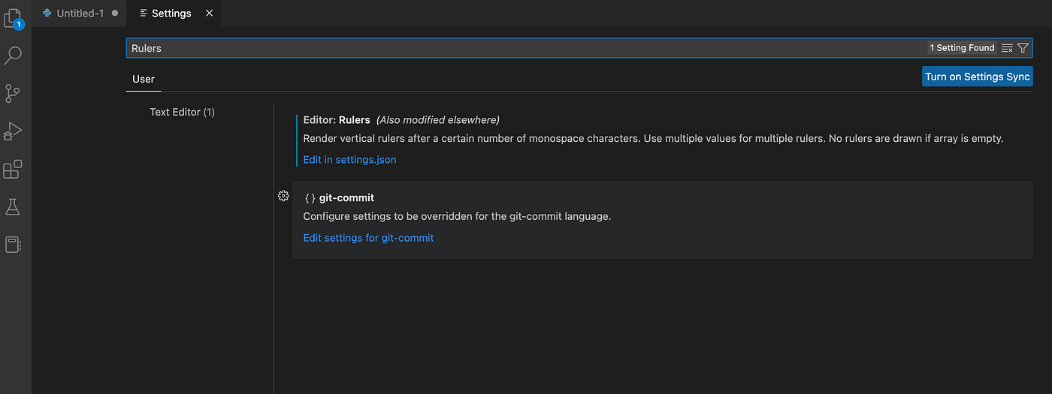Switch to the Untitled-1 tab
This screenshot has height=394, width=1052.
coord(80,14)
